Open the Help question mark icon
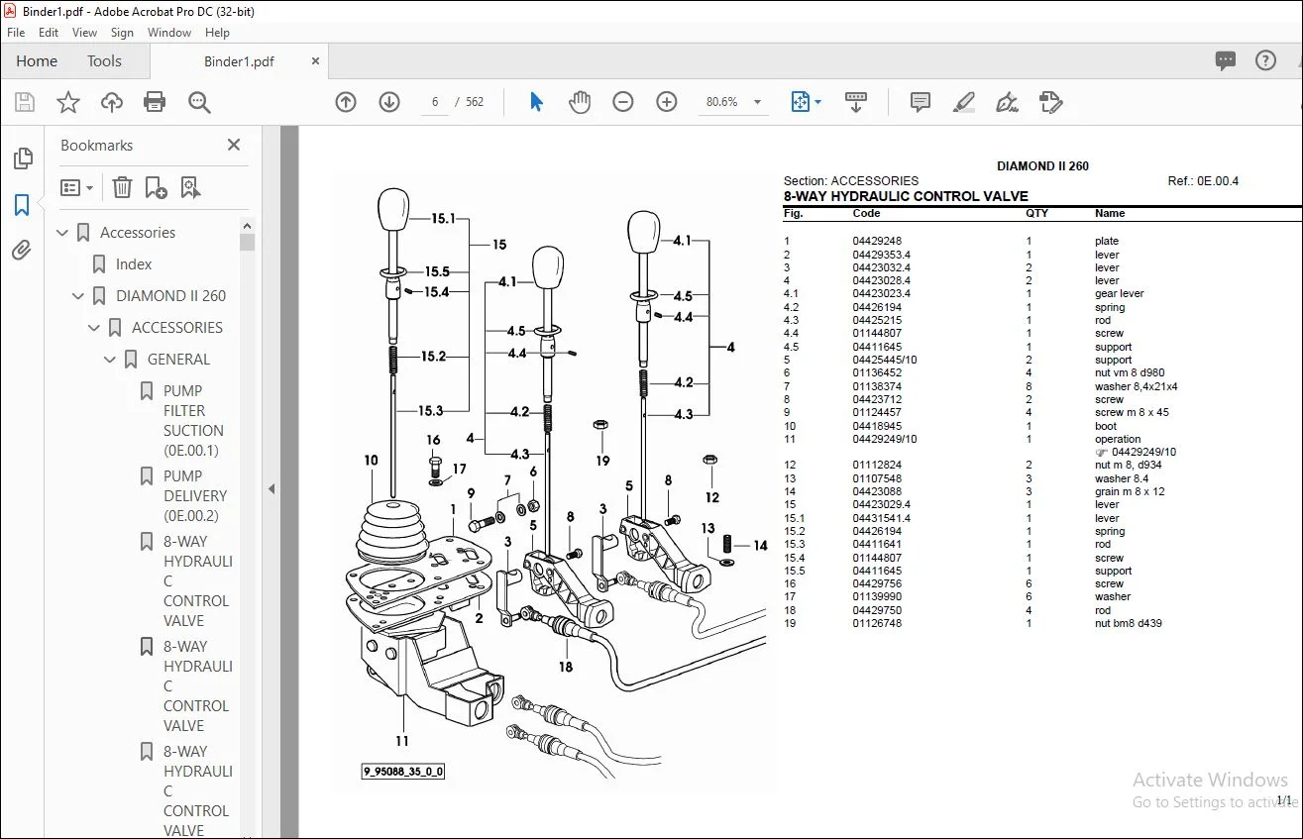The image size is (1303, 839). (x=1265, y=60)
